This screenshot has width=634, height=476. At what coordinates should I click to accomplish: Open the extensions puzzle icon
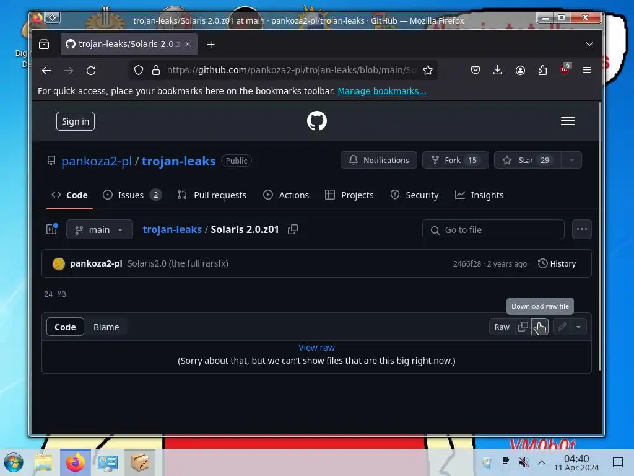click(542, 71)
